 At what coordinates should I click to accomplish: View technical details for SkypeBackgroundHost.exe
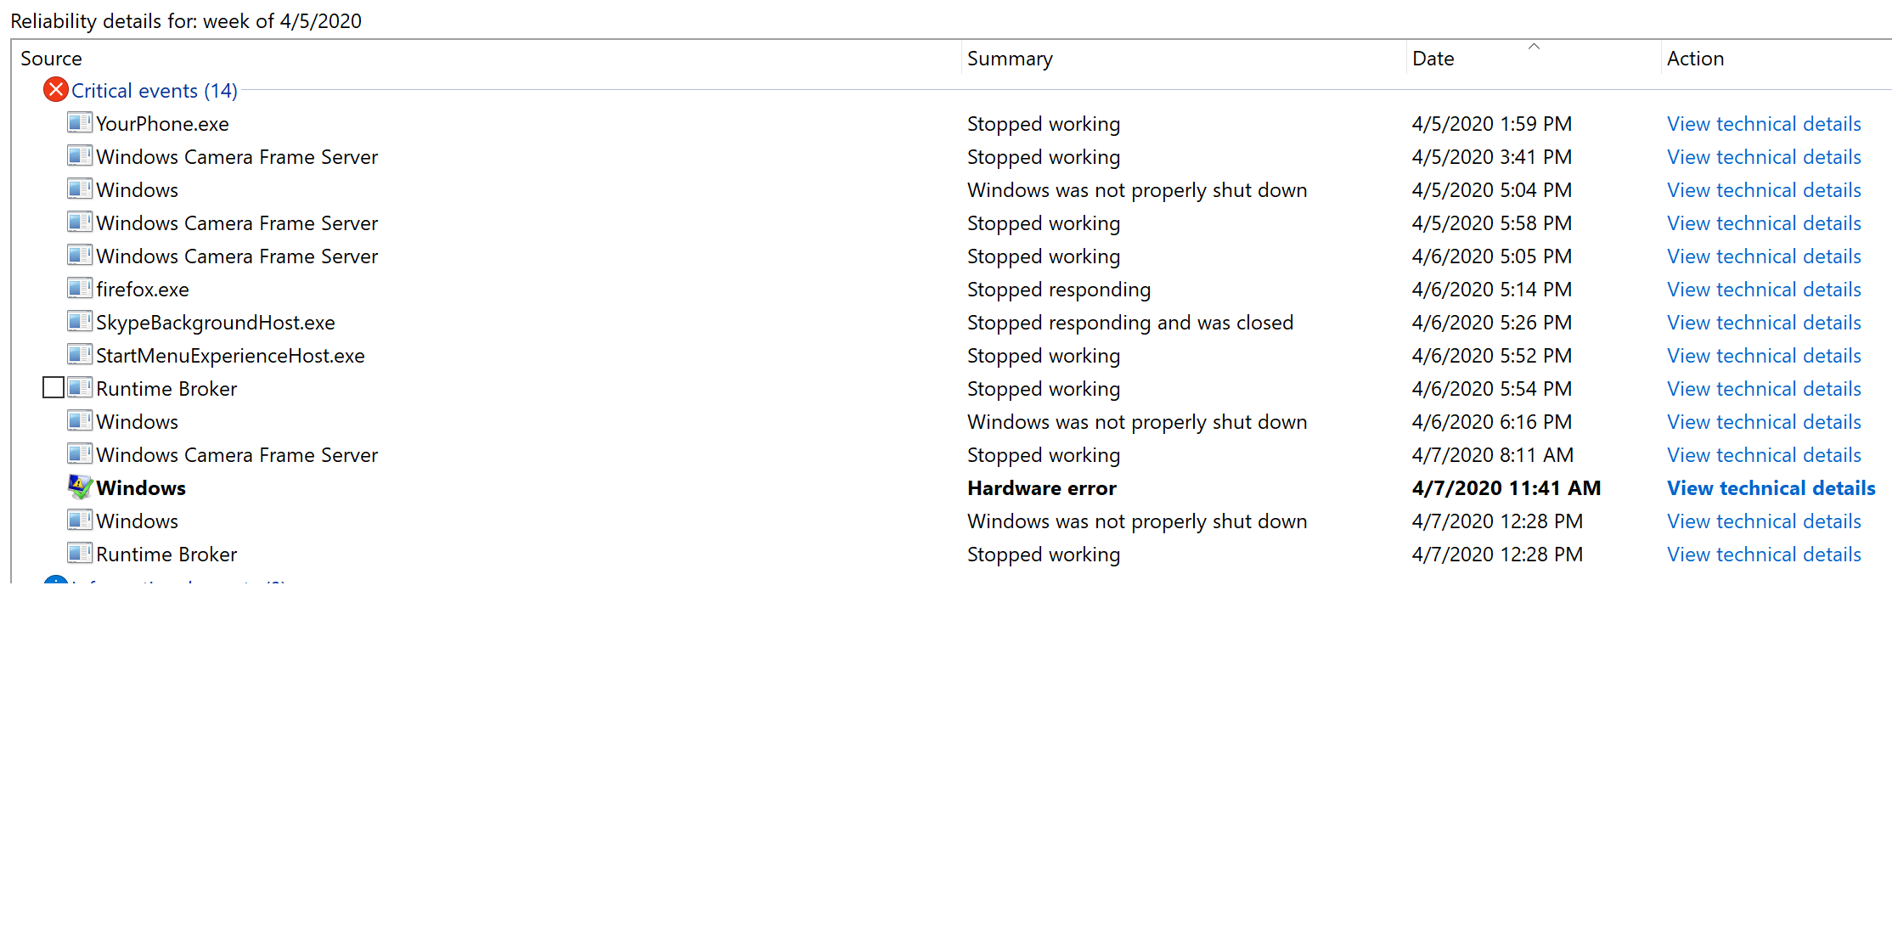pyautogui.click(x=1764, y=323)
